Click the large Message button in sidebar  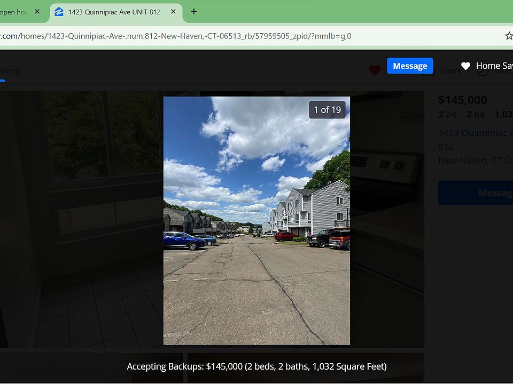(x=476, y=193)
